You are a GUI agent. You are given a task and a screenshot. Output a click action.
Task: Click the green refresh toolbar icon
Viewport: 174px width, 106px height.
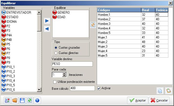point(30,100)
